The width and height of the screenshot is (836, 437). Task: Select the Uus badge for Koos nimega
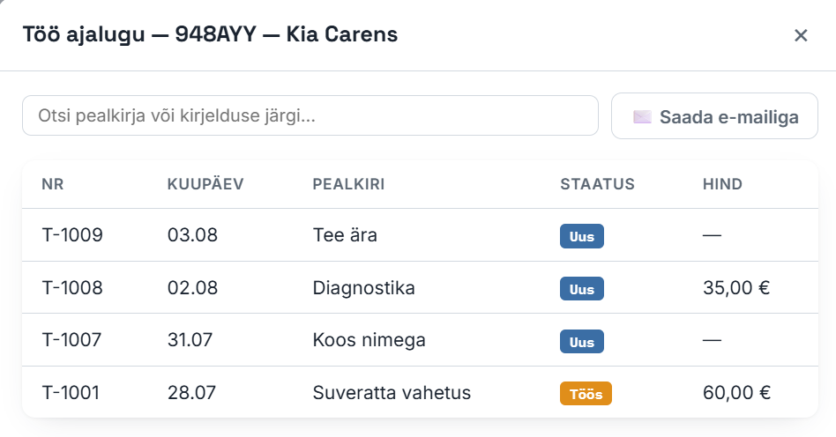pos(582,342)
